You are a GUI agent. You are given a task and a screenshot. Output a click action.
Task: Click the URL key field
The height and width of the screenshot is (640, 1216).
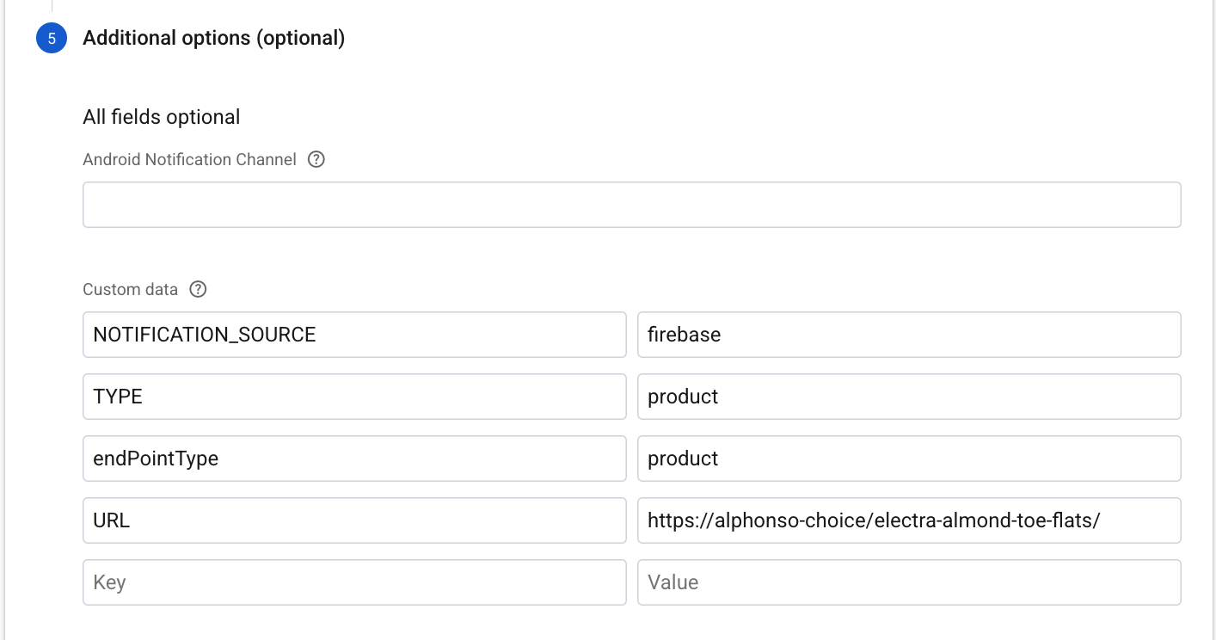tap(354, 520)
